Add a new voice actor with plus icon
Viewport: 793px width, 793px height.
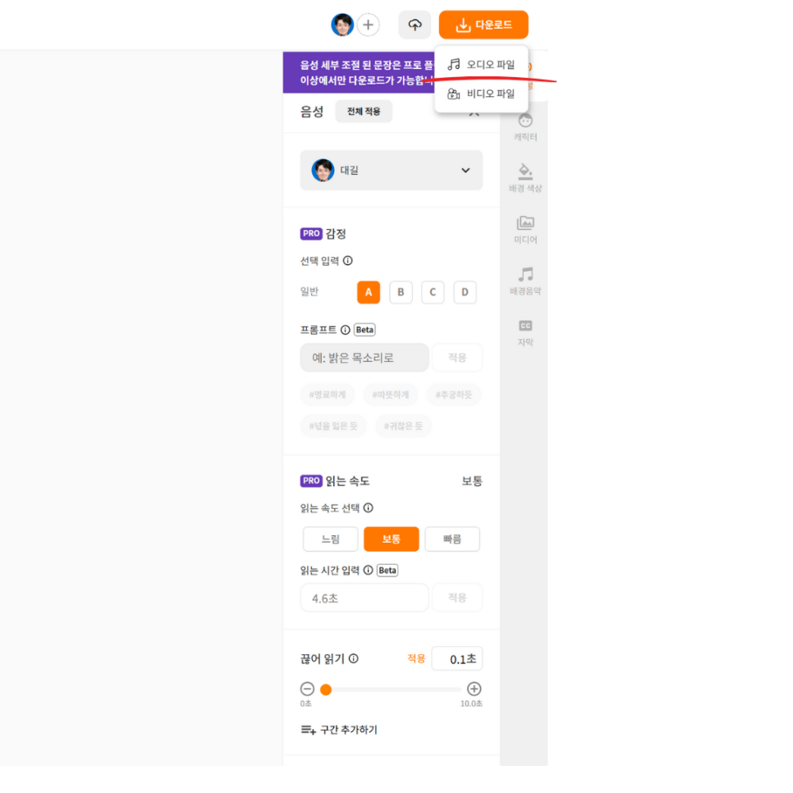click(368, 25)
